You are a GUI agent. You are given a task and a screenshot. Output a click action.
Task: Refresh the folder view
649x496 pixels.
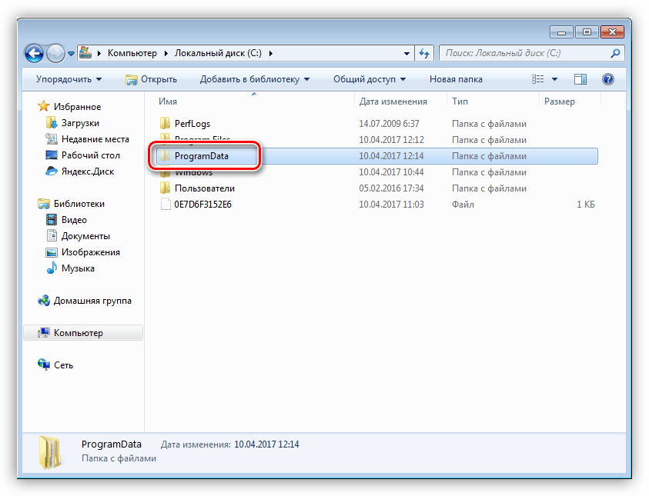pos(424,53)
